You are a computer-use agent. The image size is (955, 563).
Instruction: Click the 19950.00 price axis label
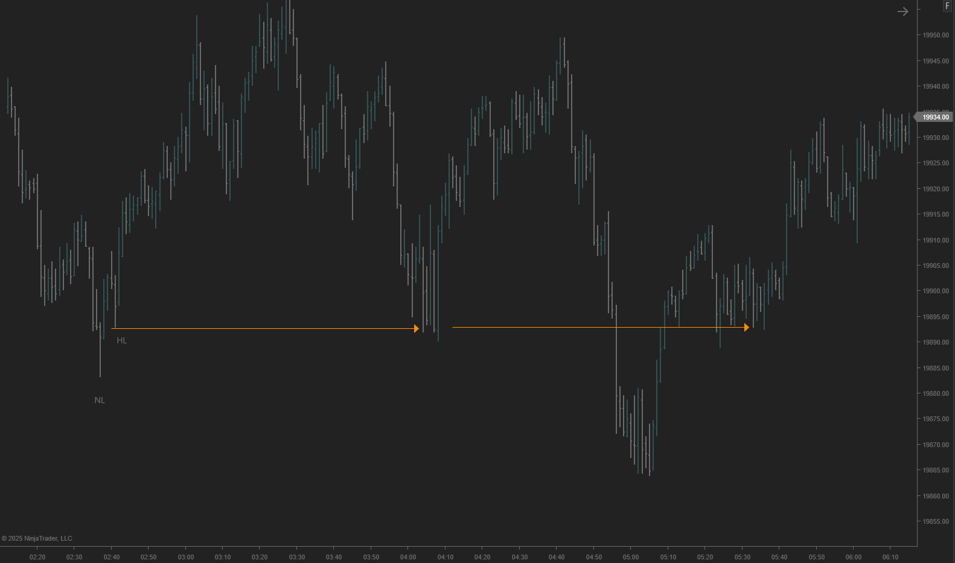pos(935,35)
